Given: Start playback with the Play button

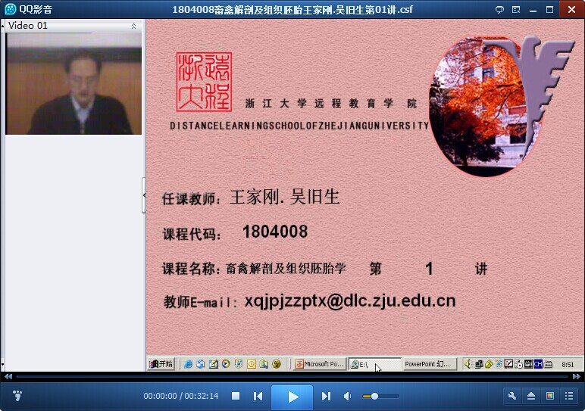Looking at the screenshot, I should (292, 397).
